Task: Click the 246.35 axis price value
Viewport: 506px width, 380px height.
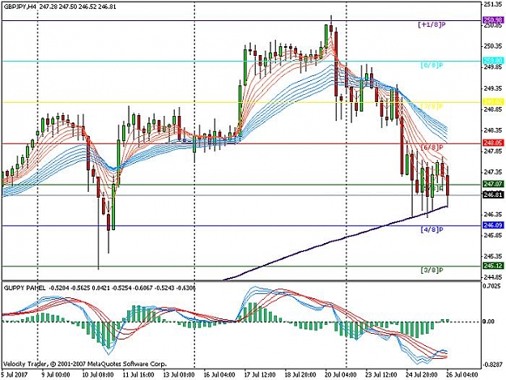Action: tap(493, 215)
